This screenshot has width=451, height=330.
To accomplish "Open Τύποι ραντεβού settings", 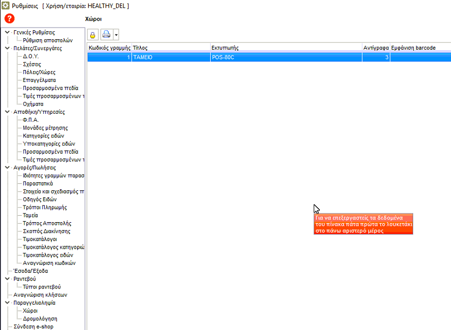I will pos(42,287).
